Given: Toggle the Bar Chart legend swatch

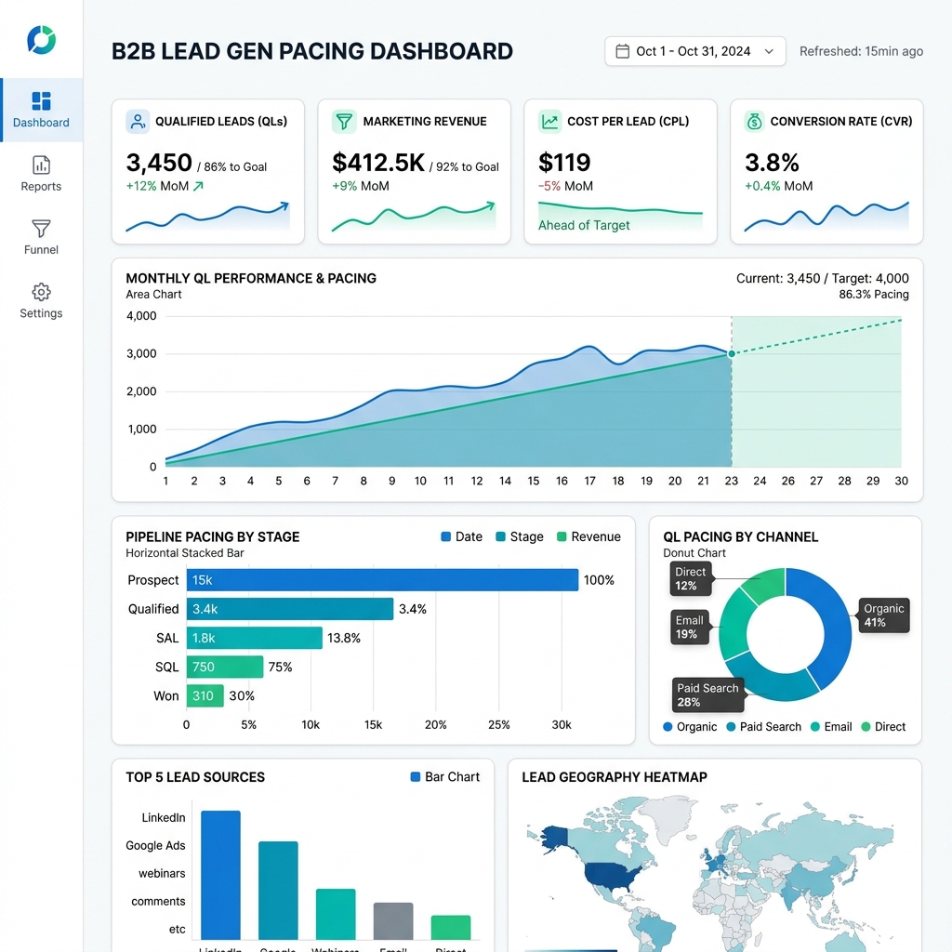Looking at the screenshot, I should pyautogui.click(x=416, y=777).
